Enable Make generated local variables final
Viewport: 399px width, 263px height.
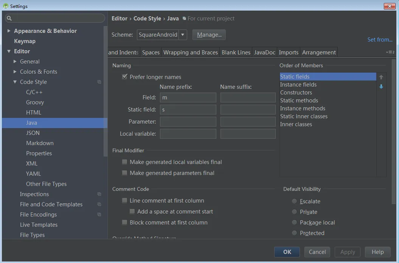pos(125,162)
